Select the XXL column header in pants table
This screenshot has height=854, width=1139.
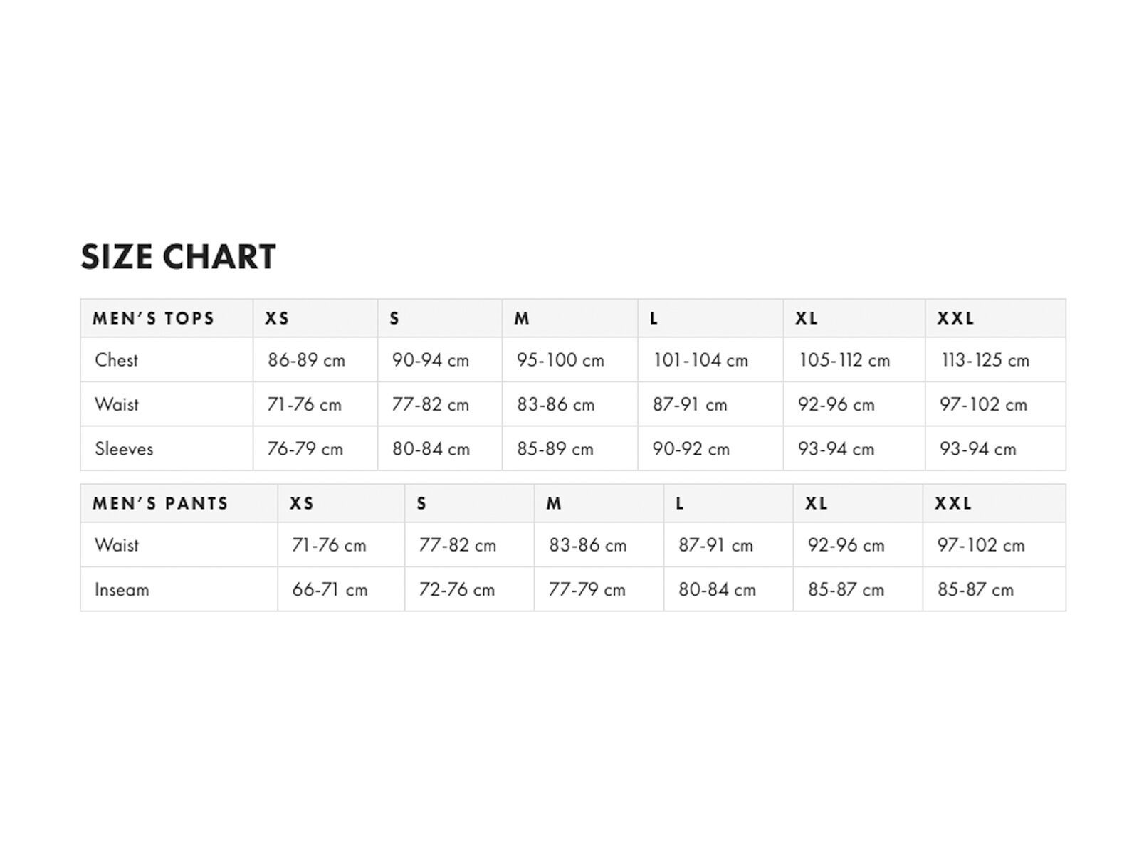click(953, 503)
